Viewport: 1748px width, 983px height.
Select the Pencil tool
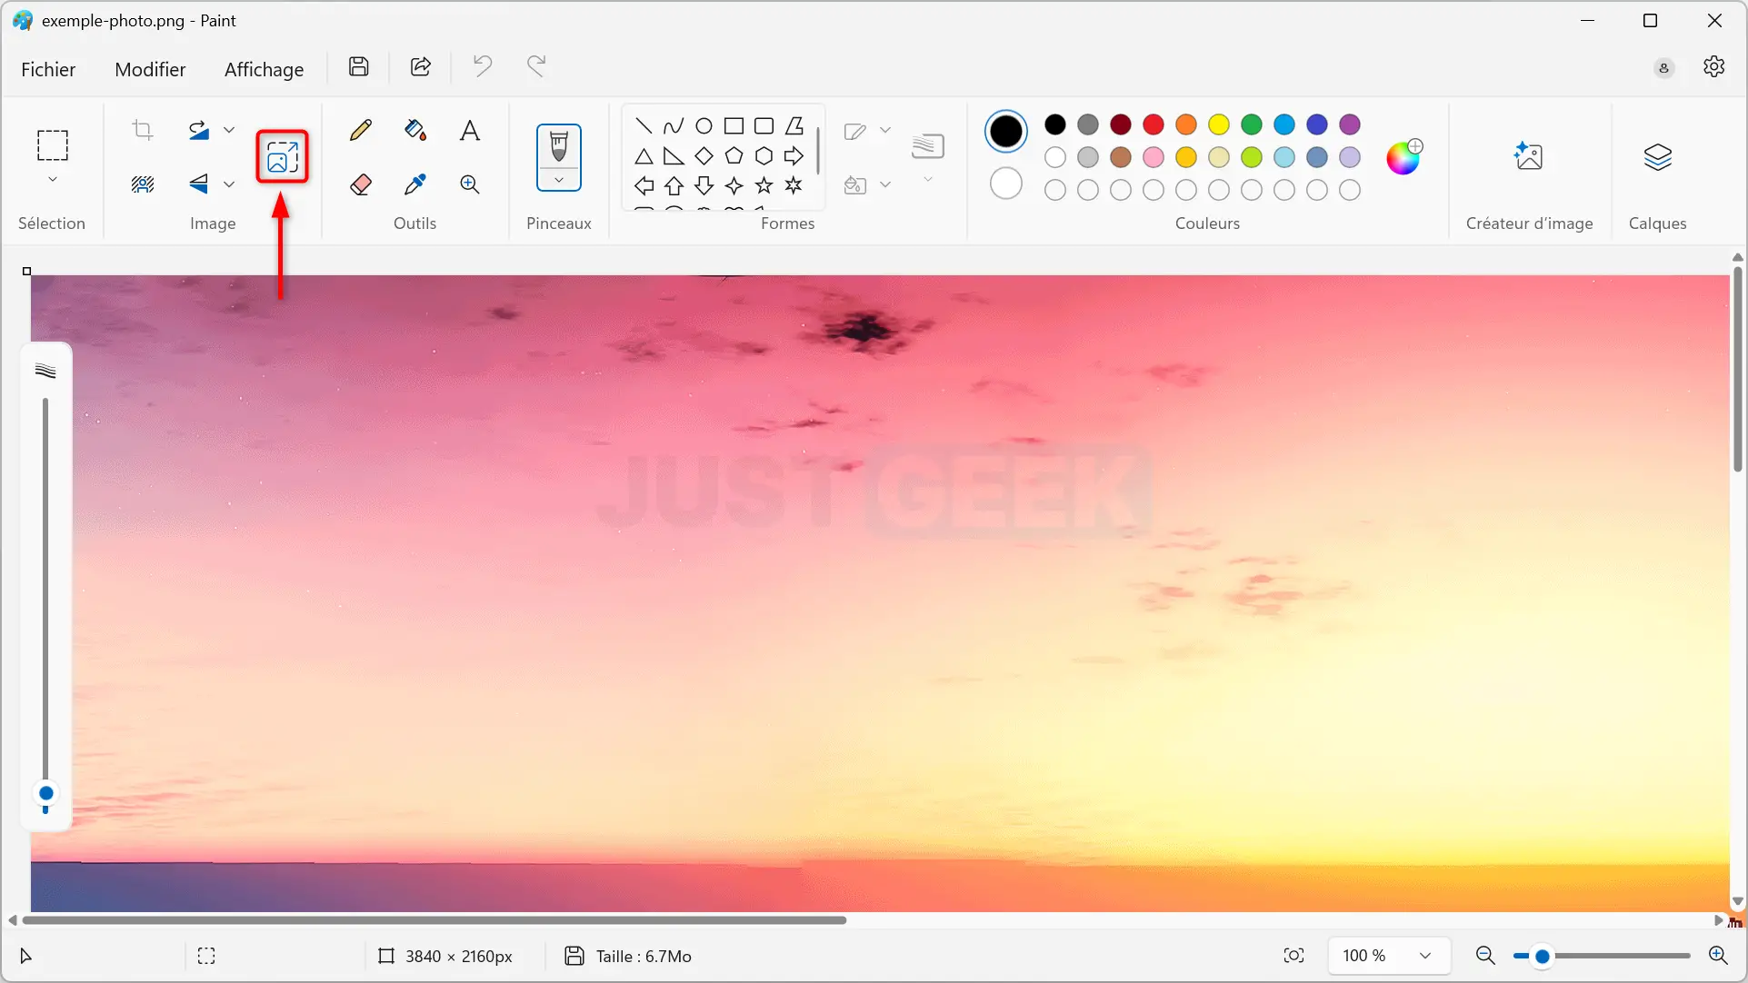coord(361,130)
